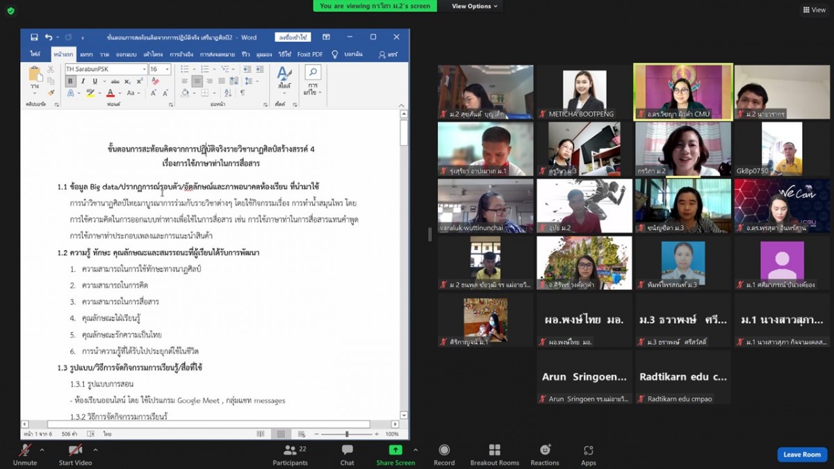
Task: Use the Format Painter brush in Word
Action: coord(51,92)
